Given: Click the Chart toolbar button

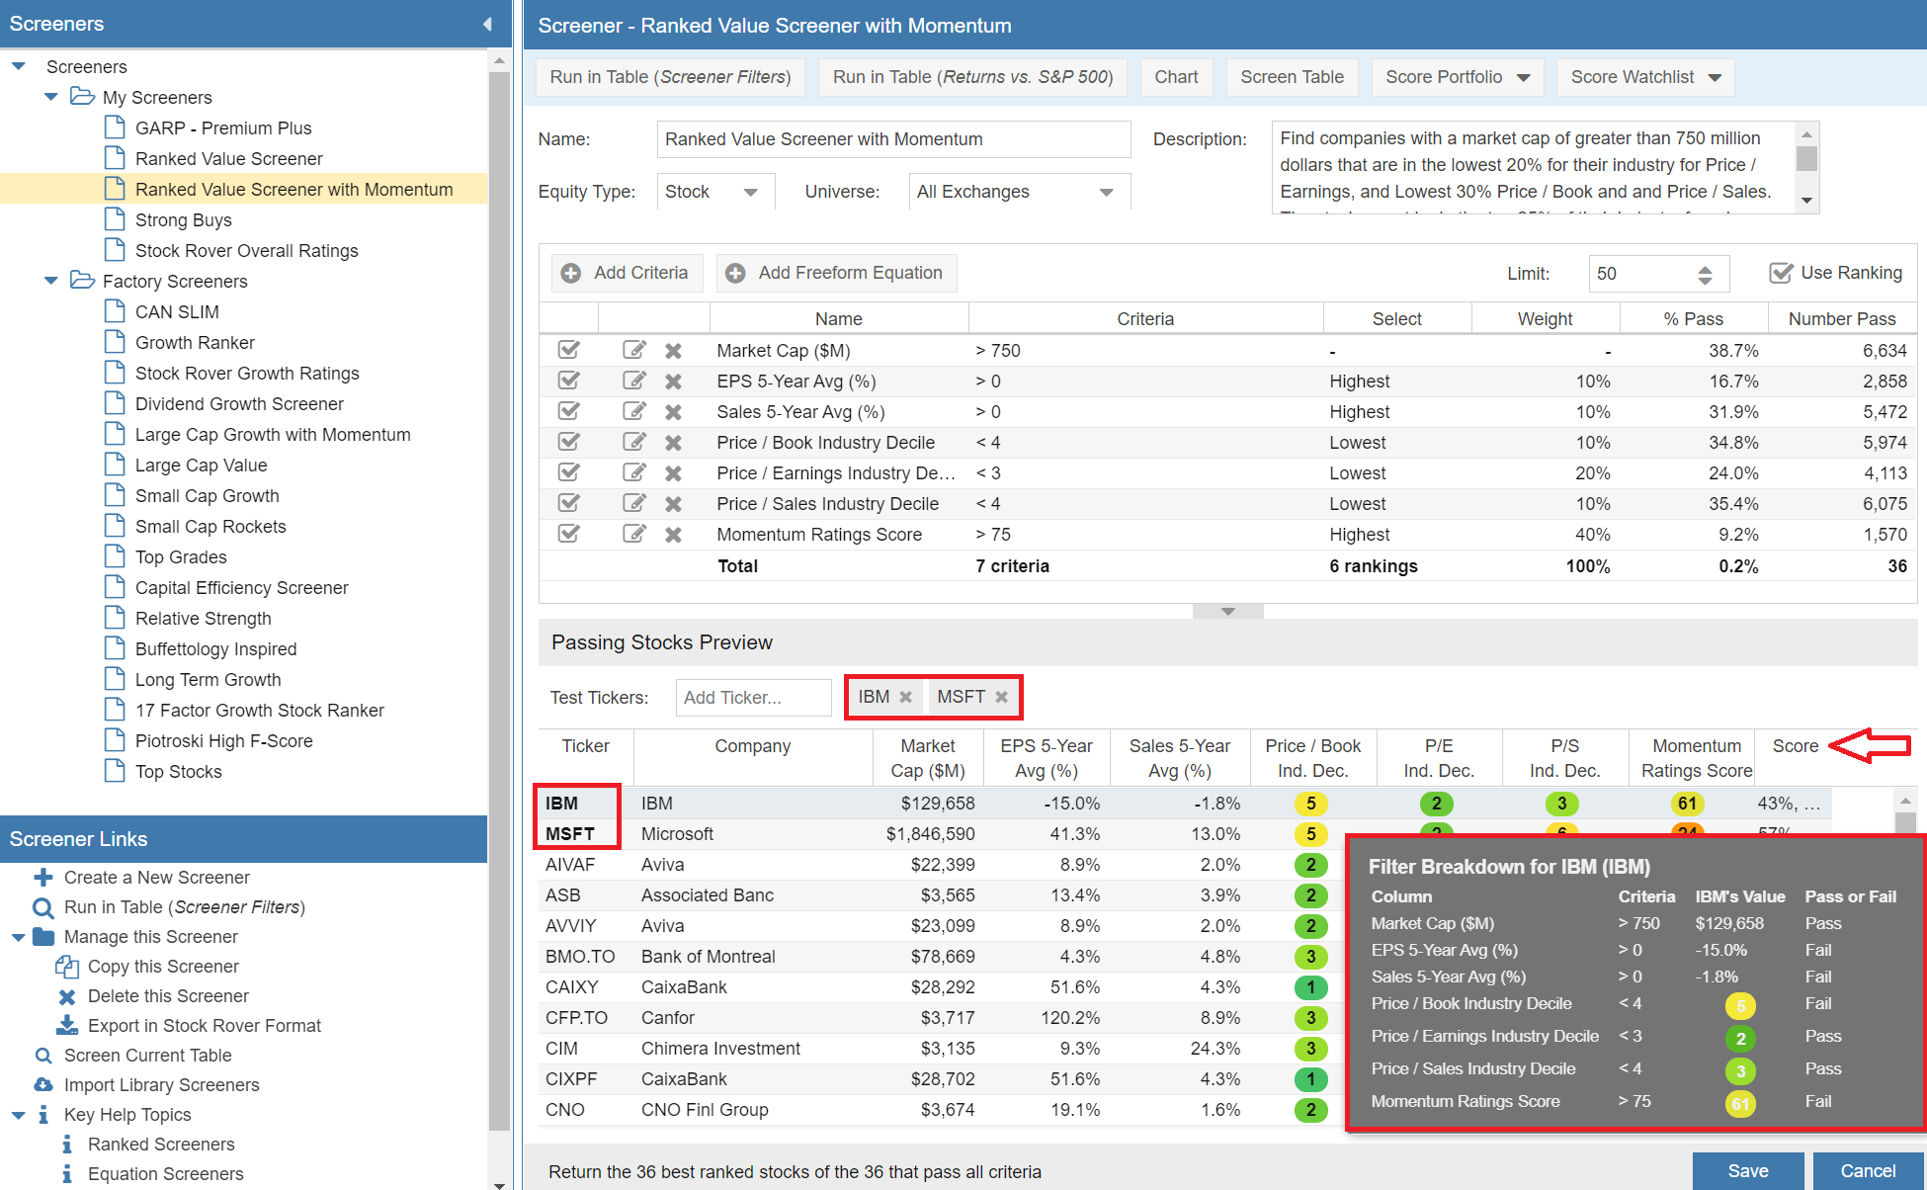Looking at the screenshot, I should point(1176,77).
